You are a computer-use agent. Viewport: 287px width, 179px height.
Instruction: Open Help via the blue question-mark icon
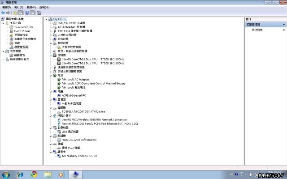pos(27,13)
